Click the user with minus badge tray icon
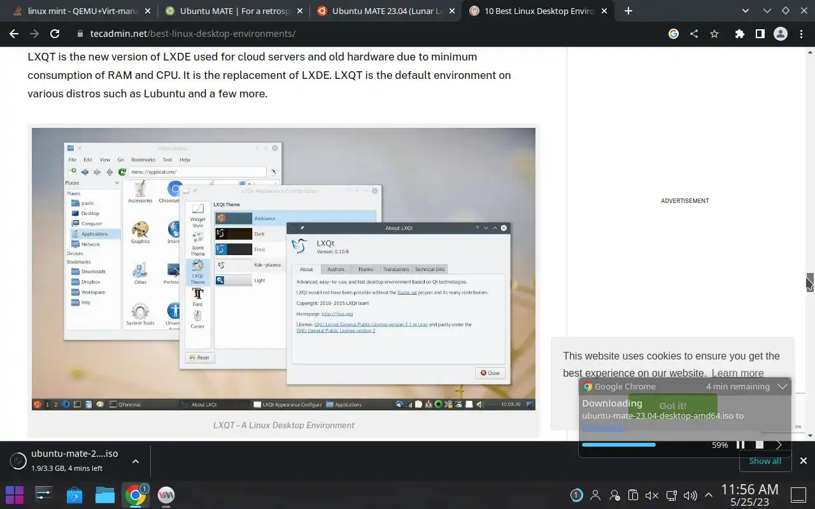This screenshot has height=509, width=815. [x=614, y=494]
